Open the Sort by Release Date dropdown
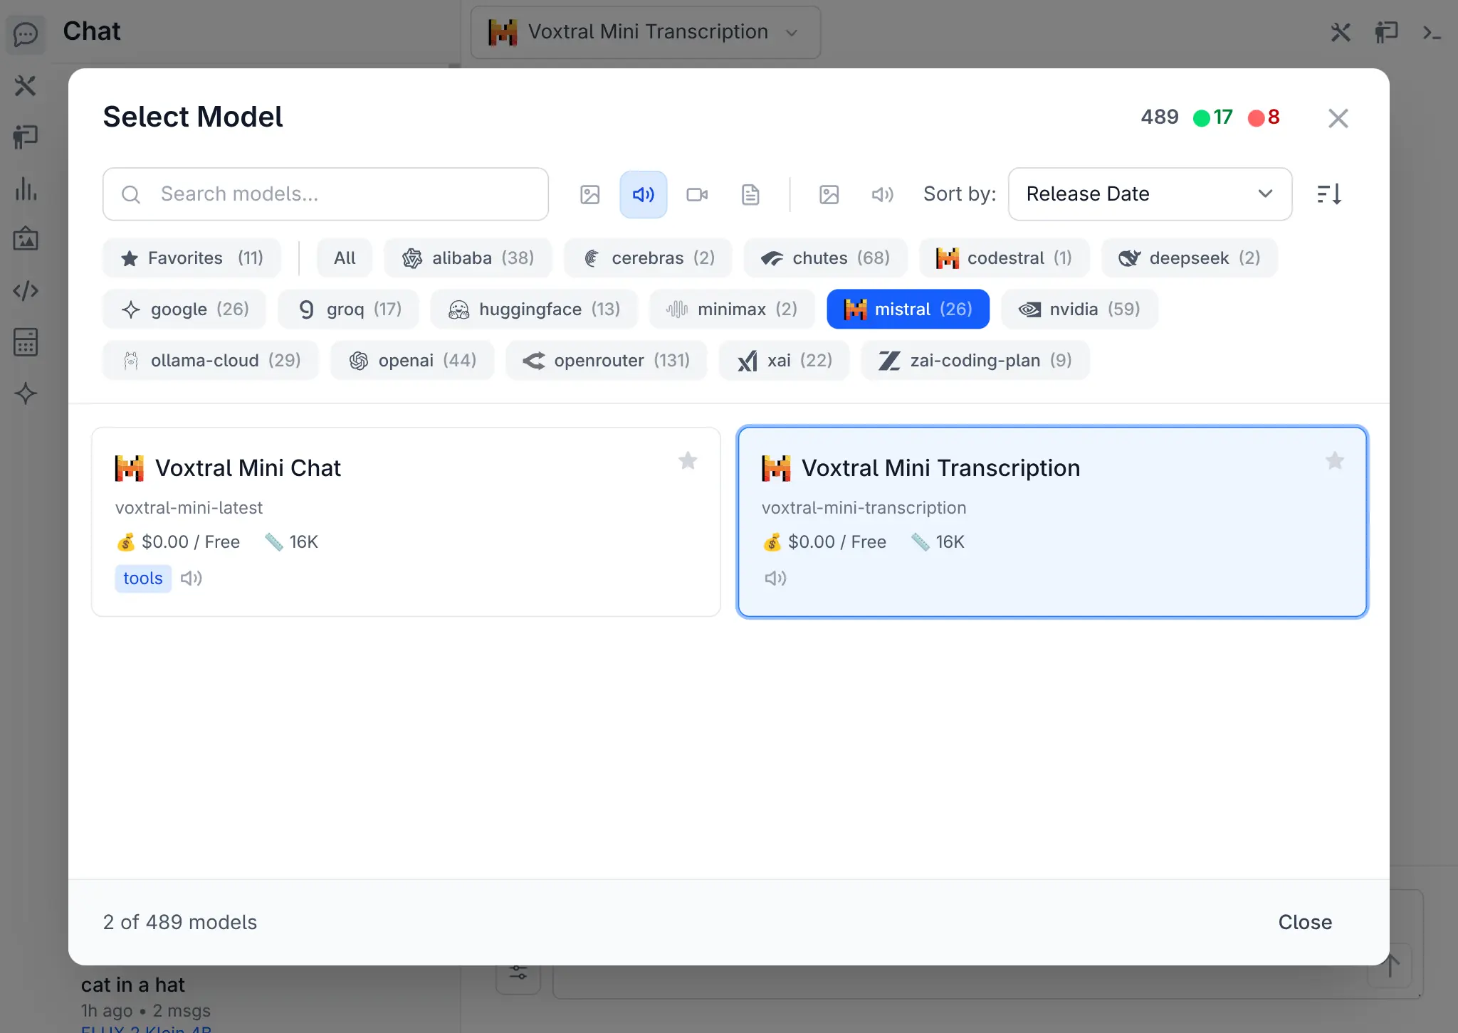The width and height of the screenshot is (1458, 1033). click(x=1149, y=194)
